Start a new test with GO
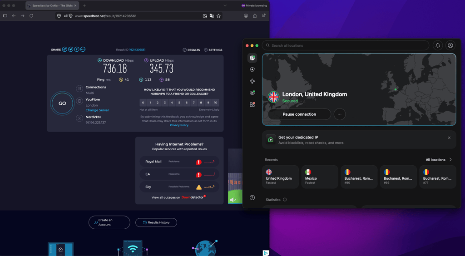Screen dimensions: 465x256 click(62, 103)
